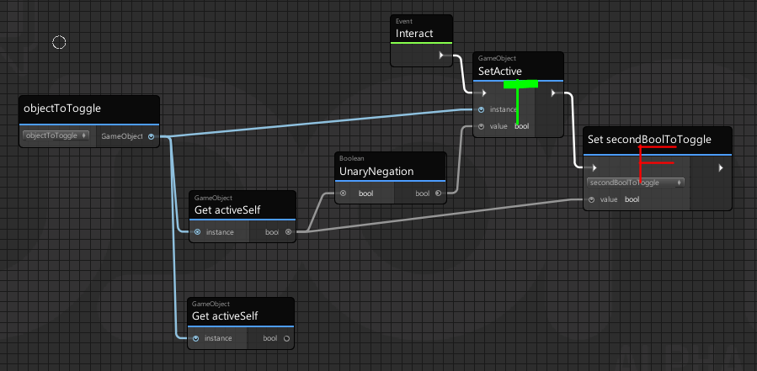Click instance port of Get activeSelf feeding UnaryNegation
757x371 pixels.
point(197,232)
